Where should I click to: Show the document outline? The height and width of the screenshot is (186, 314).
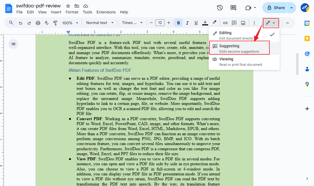(x=13, y=44)
